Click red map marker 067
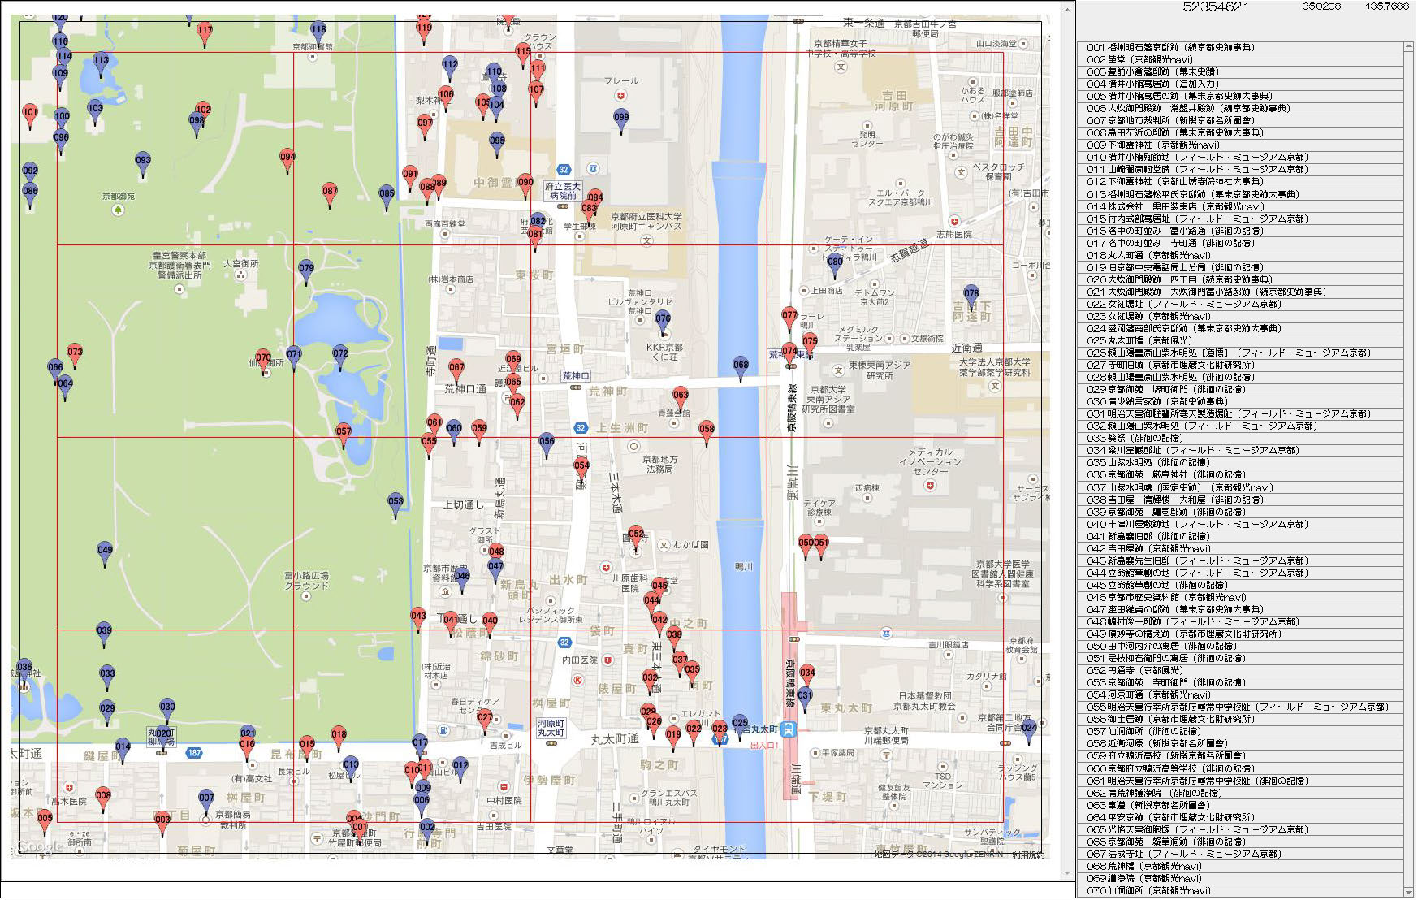Viewport: 1418px width, 900px height. [x=456, y=371]
